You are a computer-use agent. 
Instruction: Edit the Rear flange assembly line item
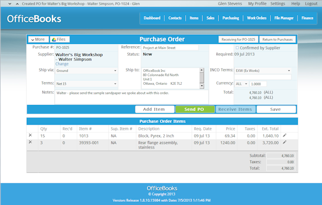[x=284, y=142]
